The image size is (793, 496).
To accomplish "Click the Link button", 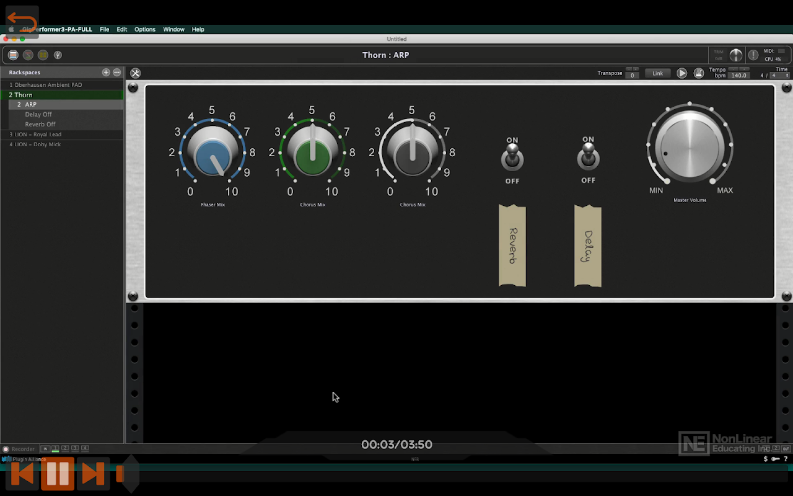I will coord(658,73).
